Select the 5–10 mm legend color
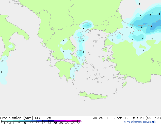The width and height of the screenshot is (161, 124). pyautogui.click(x=28, y=121)
